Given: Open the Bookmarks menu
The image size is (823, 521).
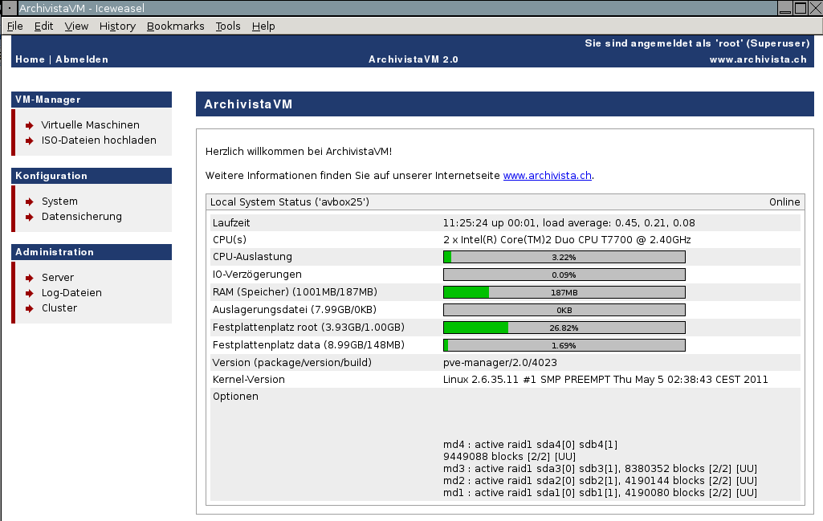Looking at the screenshot, I should pos(175,26).
